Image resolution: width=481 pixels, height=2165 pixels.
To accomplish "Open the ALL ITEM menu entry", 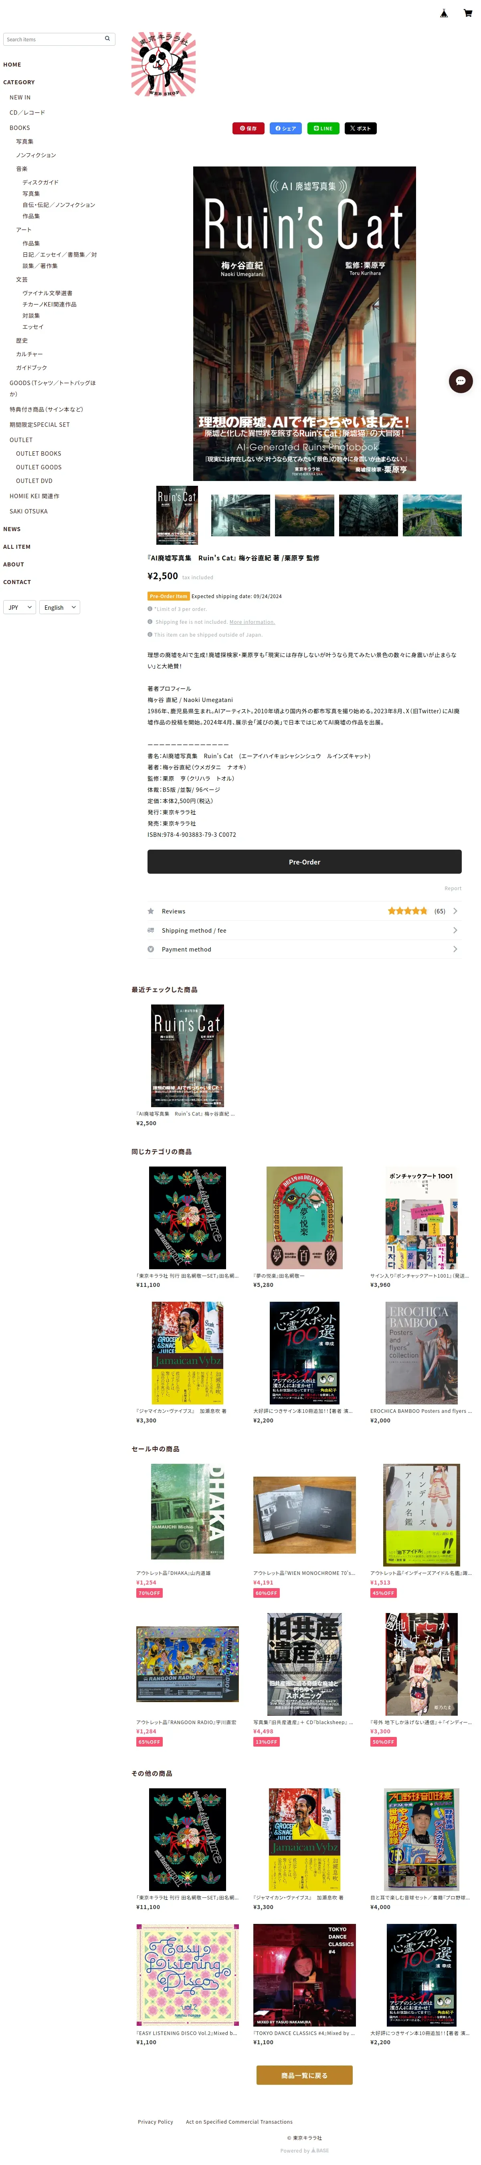I will point(17,546).
